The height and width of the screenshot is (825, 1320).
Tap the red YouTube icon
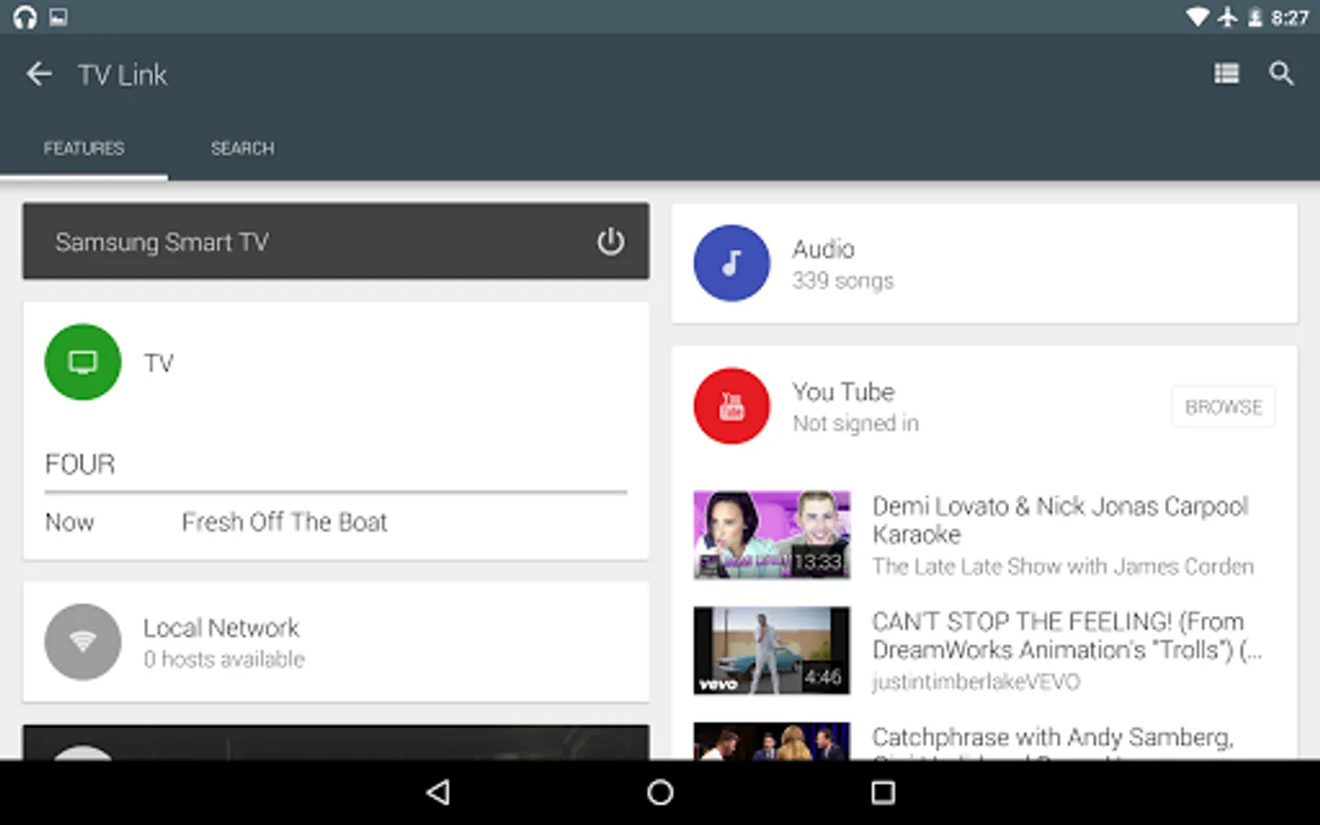coord(731,406)
